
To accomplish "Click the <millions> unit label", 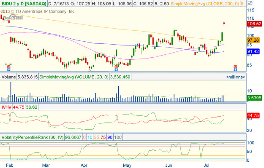I will pos(236,77).
